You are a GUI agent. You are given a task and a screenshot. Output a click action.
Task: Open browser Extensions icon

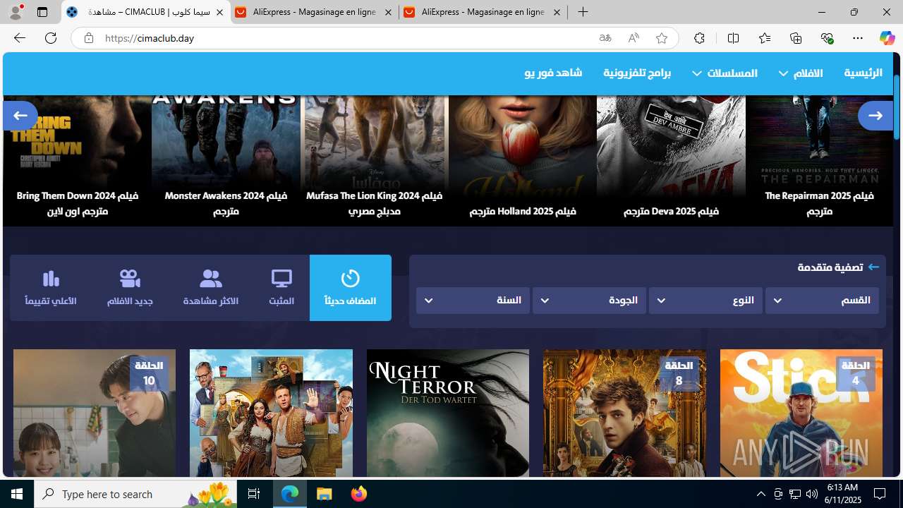[699, 38]
